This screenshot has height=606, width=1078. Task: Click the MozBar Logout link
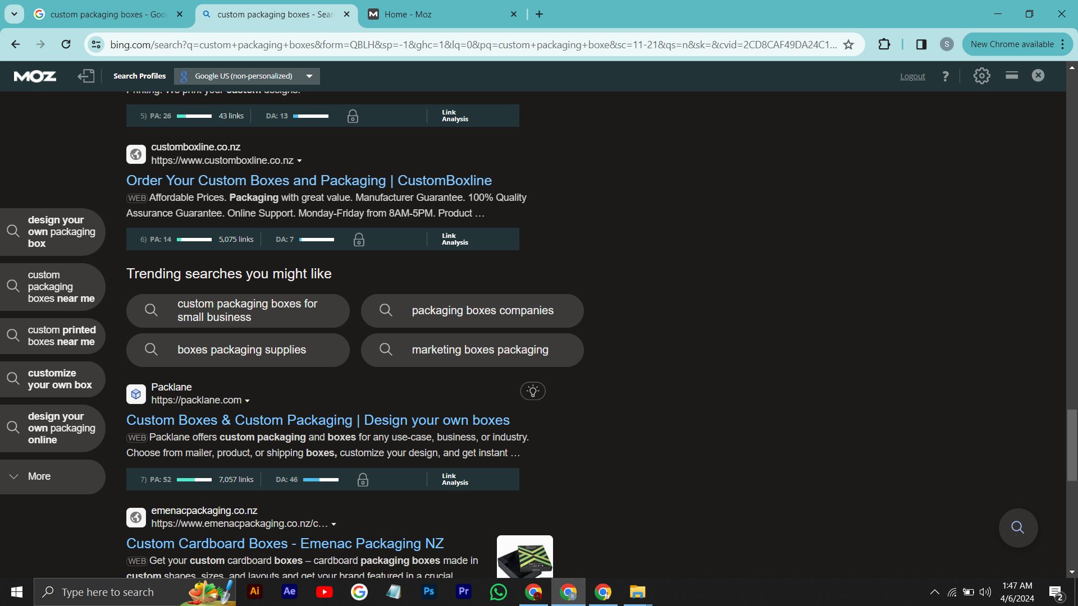coord(912,76)
